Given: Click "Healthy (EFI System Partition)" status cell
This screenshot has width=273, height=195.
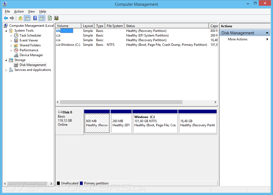Looking at the screenshot, I should point(147,35).
